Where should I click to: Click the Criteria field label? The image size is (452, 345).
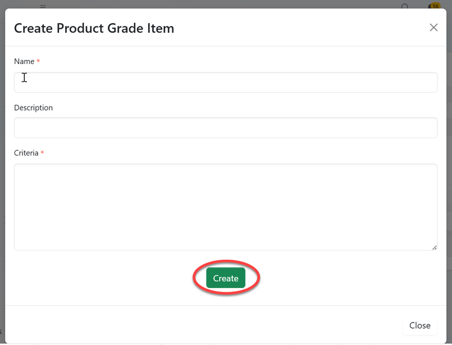[26, 153]
